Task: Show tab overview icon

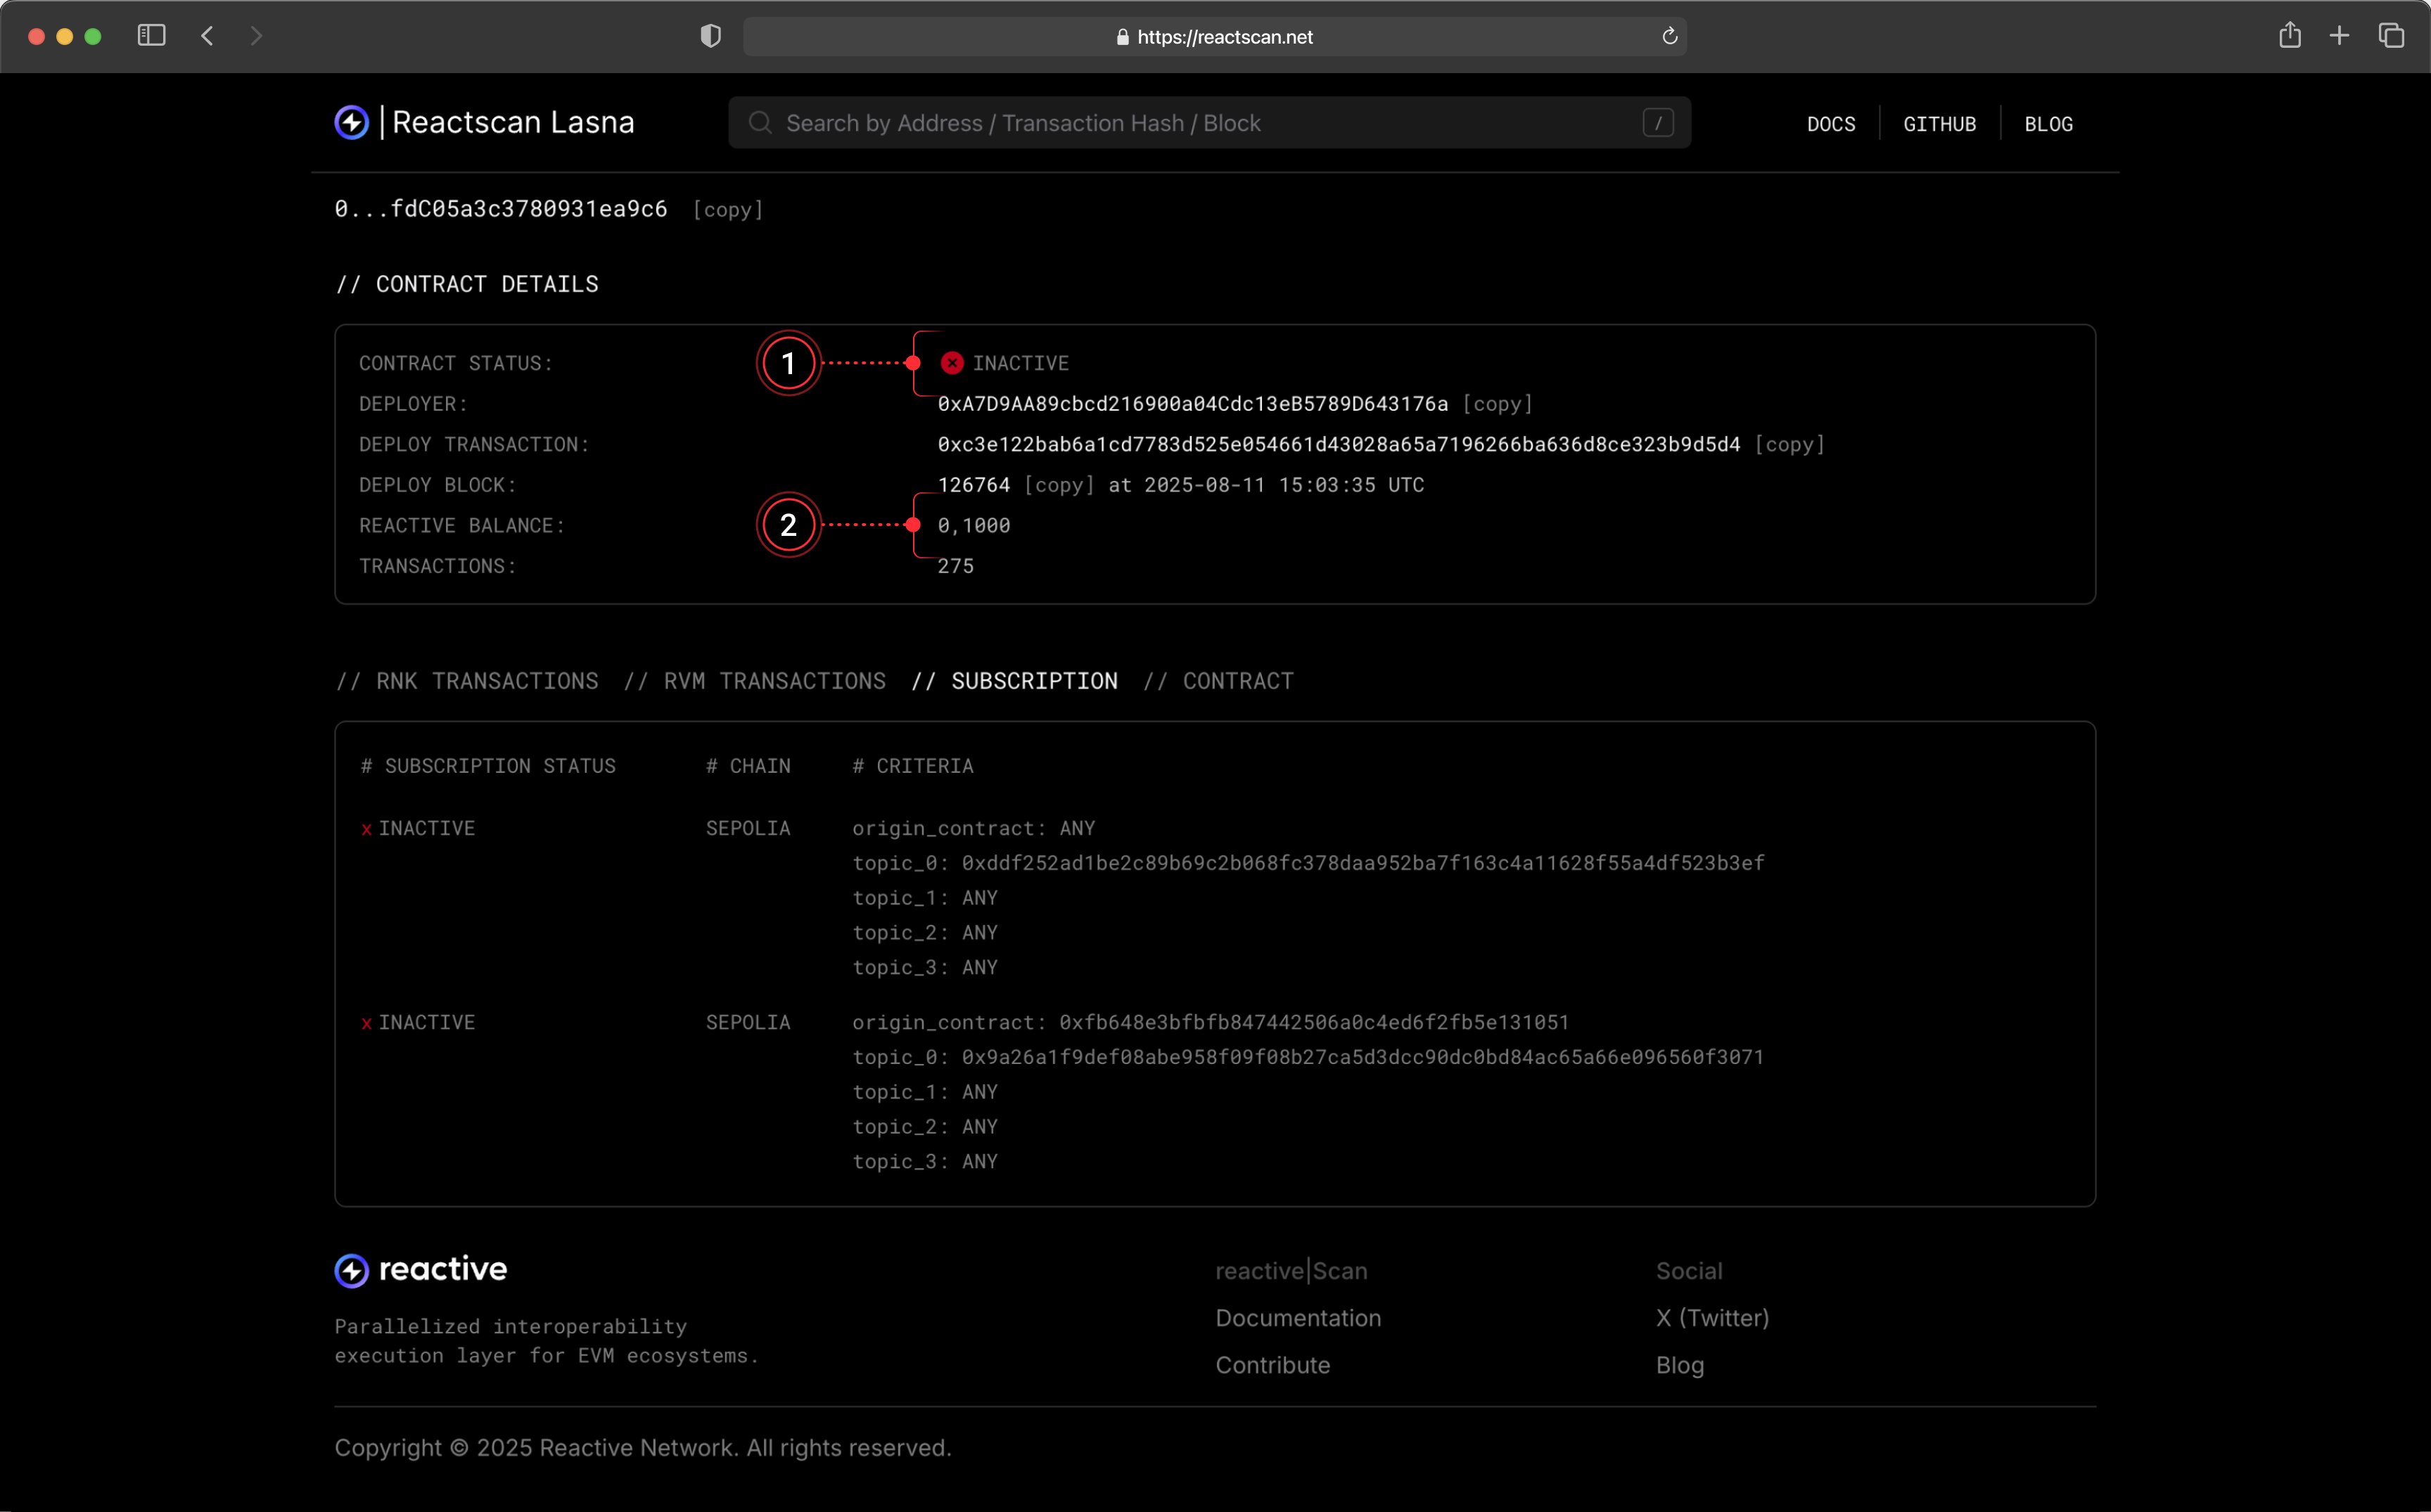Action: coord(2391,36)
